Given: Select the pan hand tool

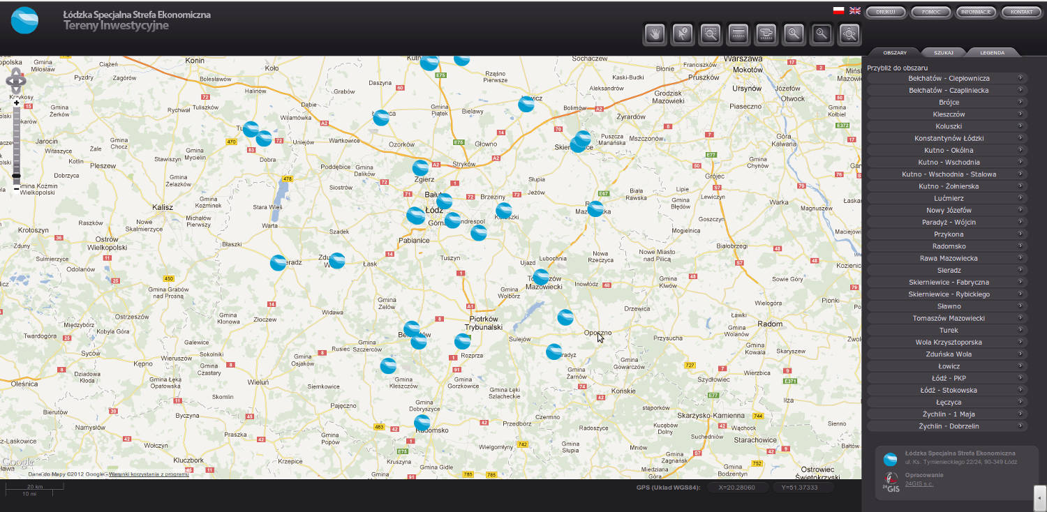Looking at the screenshot, I should click(655, 33).
